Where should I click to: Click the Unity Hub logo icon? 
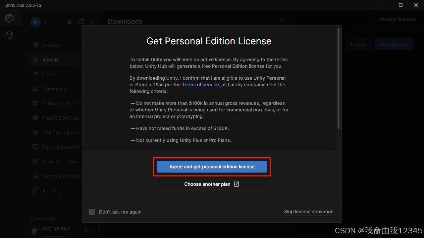click(9, 18)
